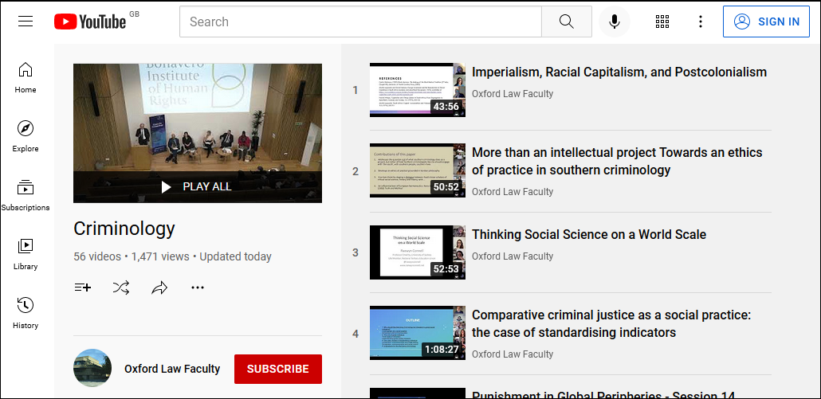Click the YouTube logo
821x399 pixels.
coord(89,22)
